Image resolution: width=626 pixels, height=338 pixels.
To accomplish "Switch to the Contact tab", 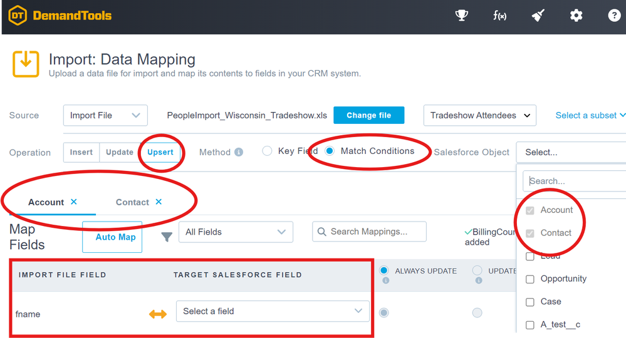I will click(x=132, y=202).
